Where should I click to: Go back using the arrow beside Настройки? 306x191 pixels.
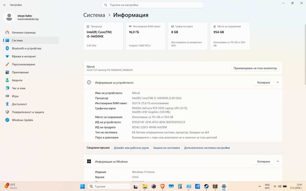coord(5,5)
